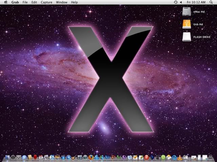Launch Firefox from the dock
Image resolution: width=217 pixels, height=162 pixels.
click(91, 157)
